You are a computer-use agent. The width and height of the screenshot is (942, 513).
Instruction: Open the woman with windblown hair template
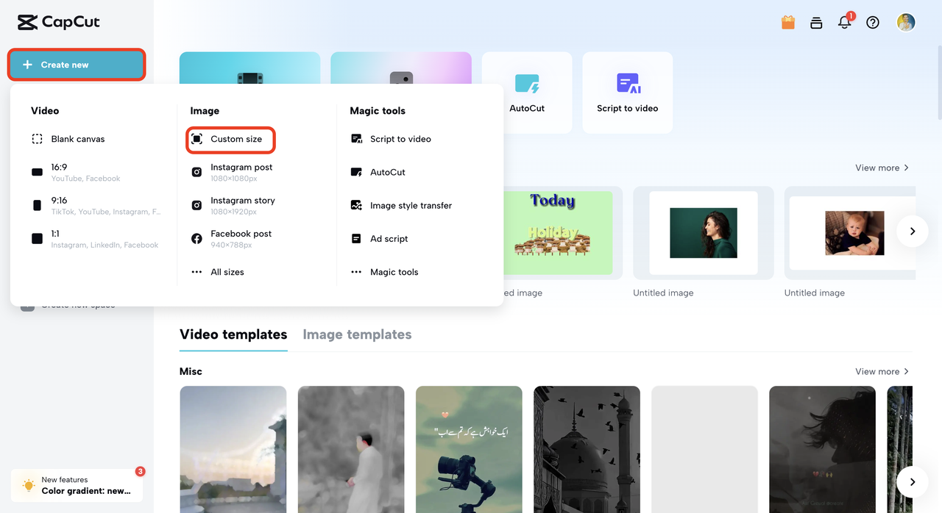pyautogui.click(x=822, y=449)
